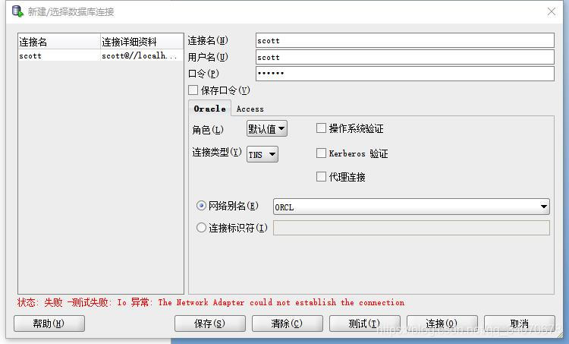The height and width of the screenshot is (344, 569).
Task: Check the 代理连接 option
Action: point(321,176)
